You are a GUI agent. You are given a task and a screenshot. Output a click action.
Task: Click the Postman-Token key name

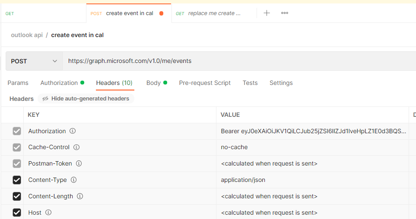(50, 164)
